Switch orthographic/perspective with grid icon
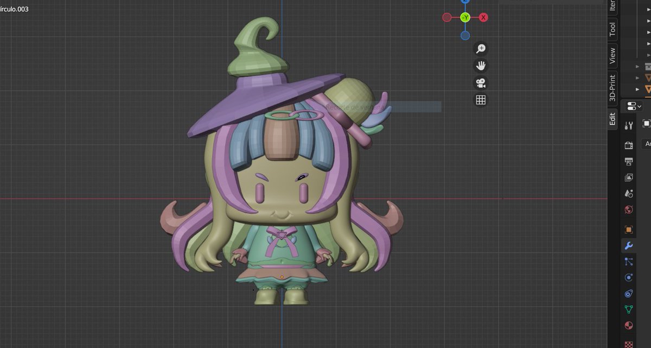Image resolution: width=651 pixels, height=348 pixels. pyautogui.click(x=481, y=100)
